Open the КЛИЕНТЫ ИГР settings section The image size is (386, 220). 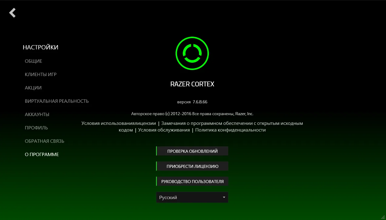click(41, 75)
